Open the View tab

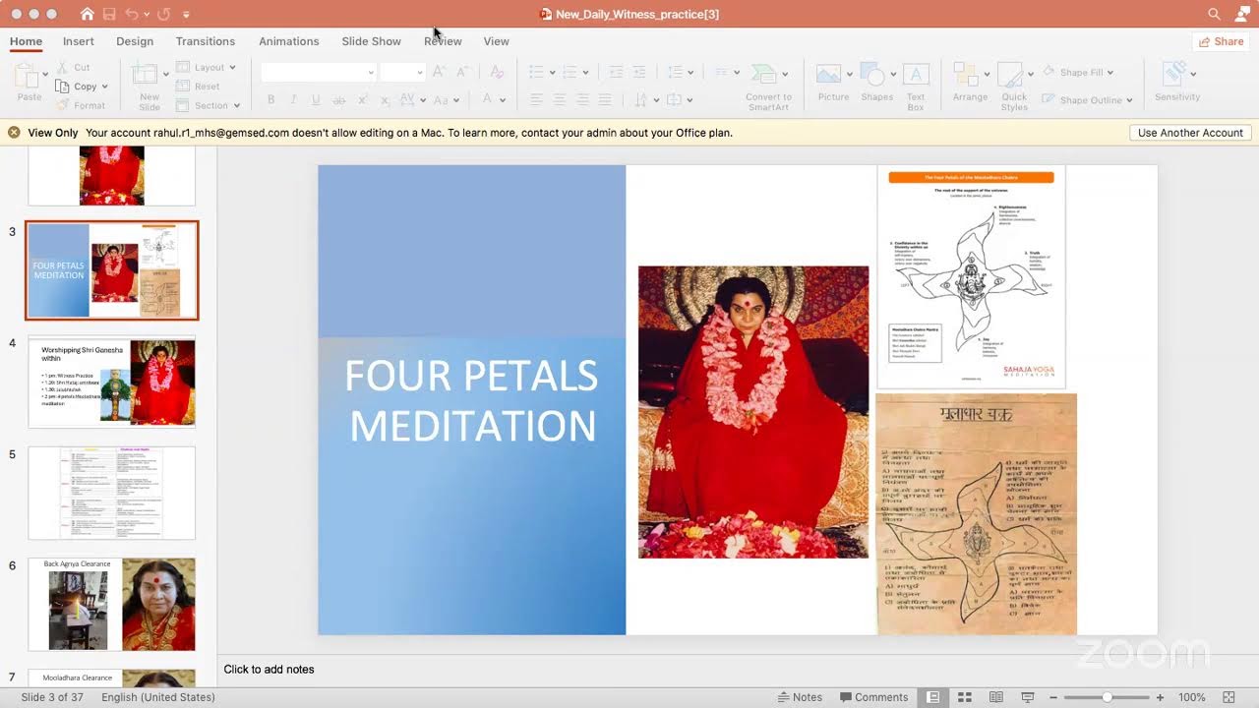(497, 41)
